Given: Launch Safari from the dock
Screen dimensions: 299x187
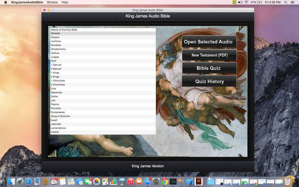Looking at the screenshot, I should point(28,181).
